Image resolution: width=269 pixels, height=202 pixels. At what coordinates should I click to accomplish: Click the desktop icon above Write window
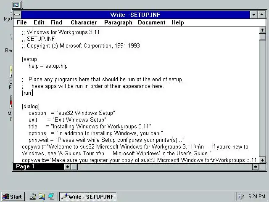[17, 5]
